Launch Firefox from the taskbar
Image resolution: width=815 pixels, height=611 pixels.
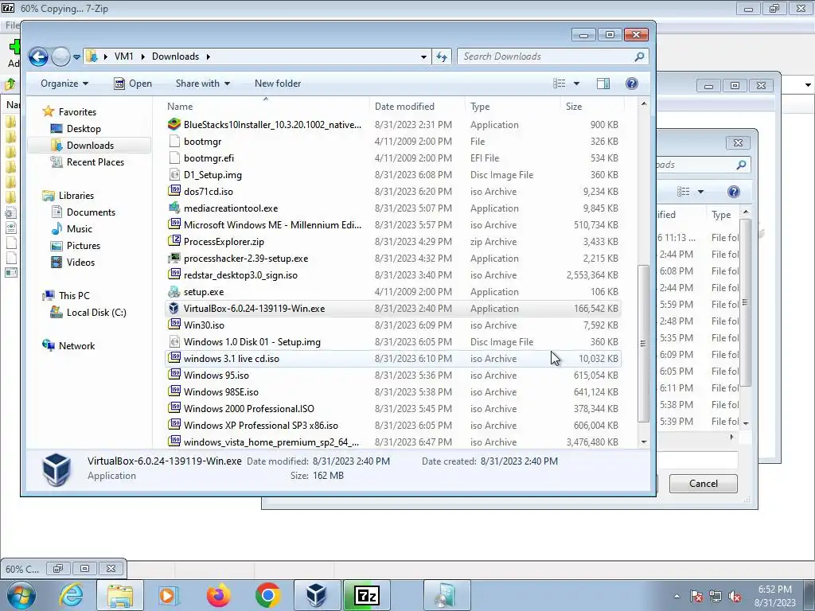pyautogui.click(x=218, y=595)
